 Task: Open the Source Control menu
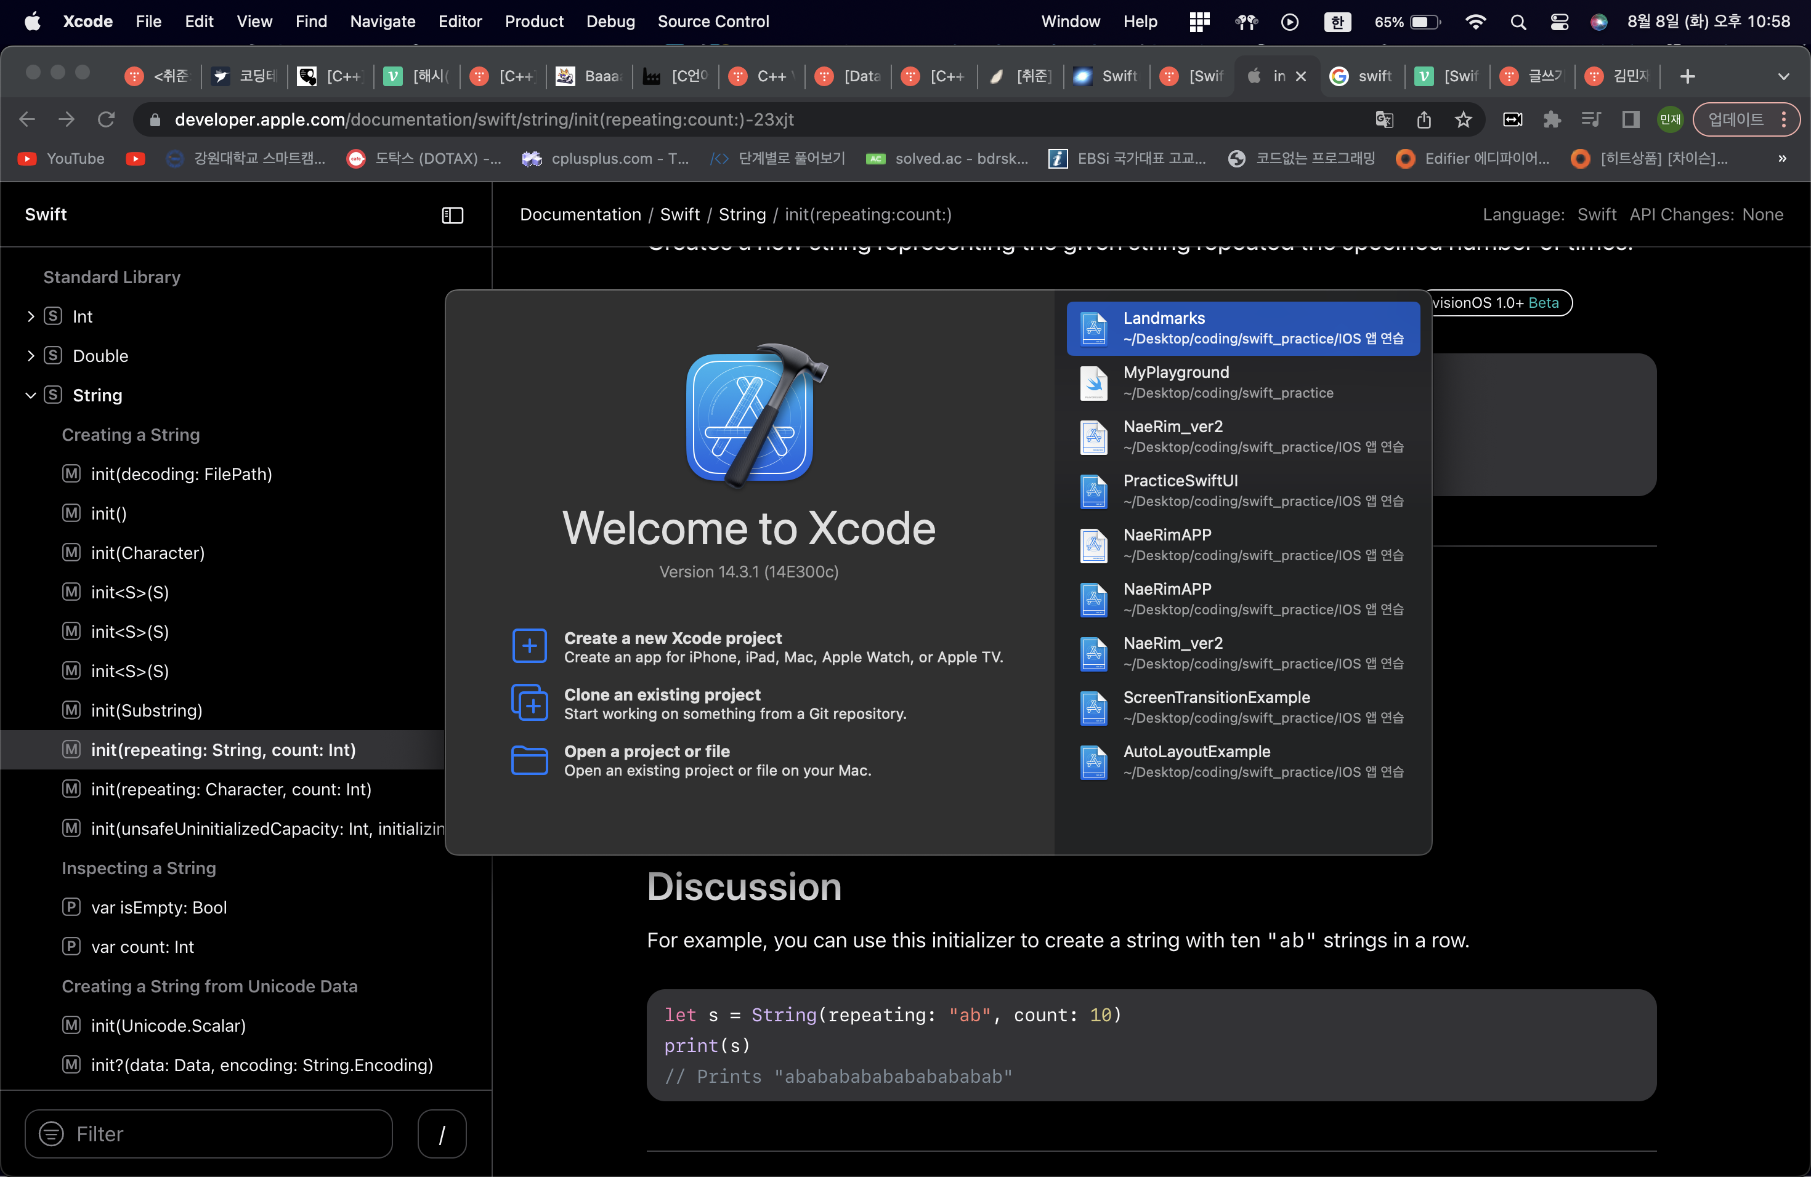713,22
